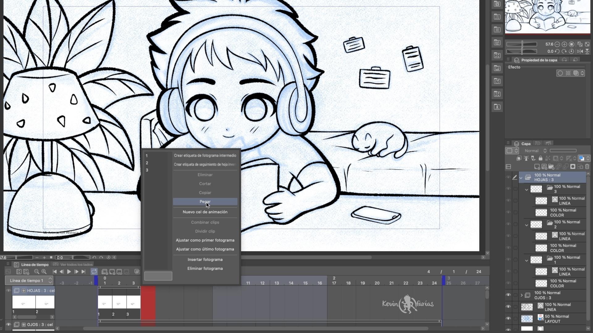Toggle HOJAS track visibility in timeline
Image resolution: width=593 pixels, height=333 pixels.
(8, 290)
